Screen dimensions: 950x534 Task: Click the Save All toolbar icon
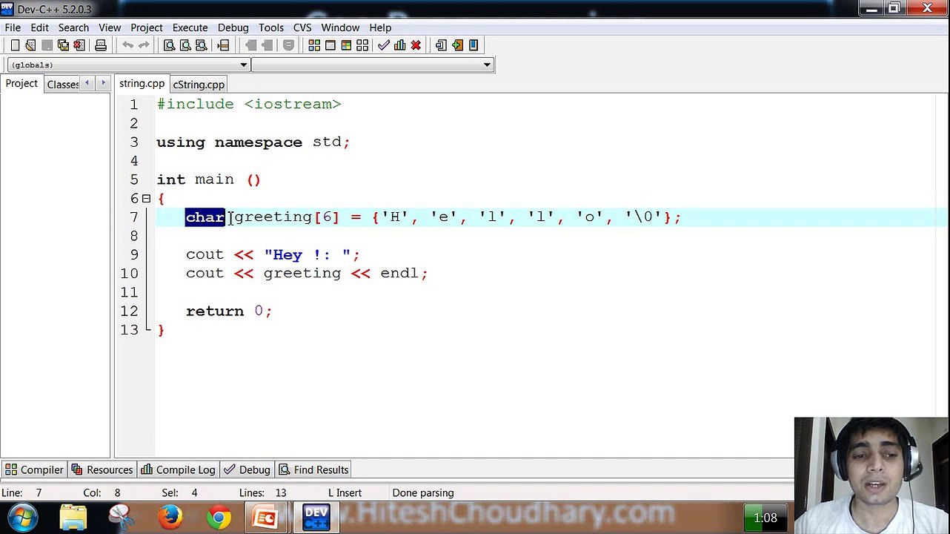tap(63, 45)
